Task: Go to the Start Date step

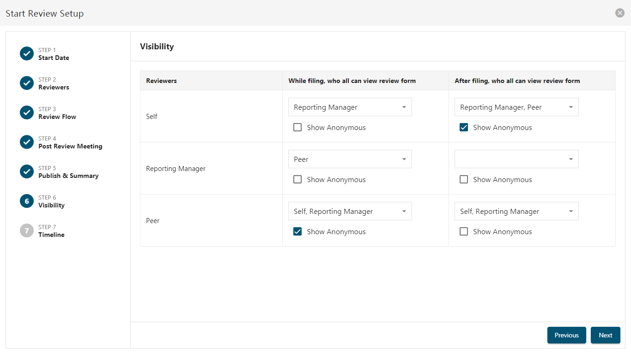Action: (x=54, y=58)
